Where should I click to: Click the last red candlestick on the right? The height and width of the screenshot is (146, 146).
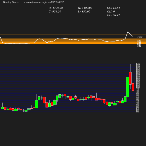[133, 87]
